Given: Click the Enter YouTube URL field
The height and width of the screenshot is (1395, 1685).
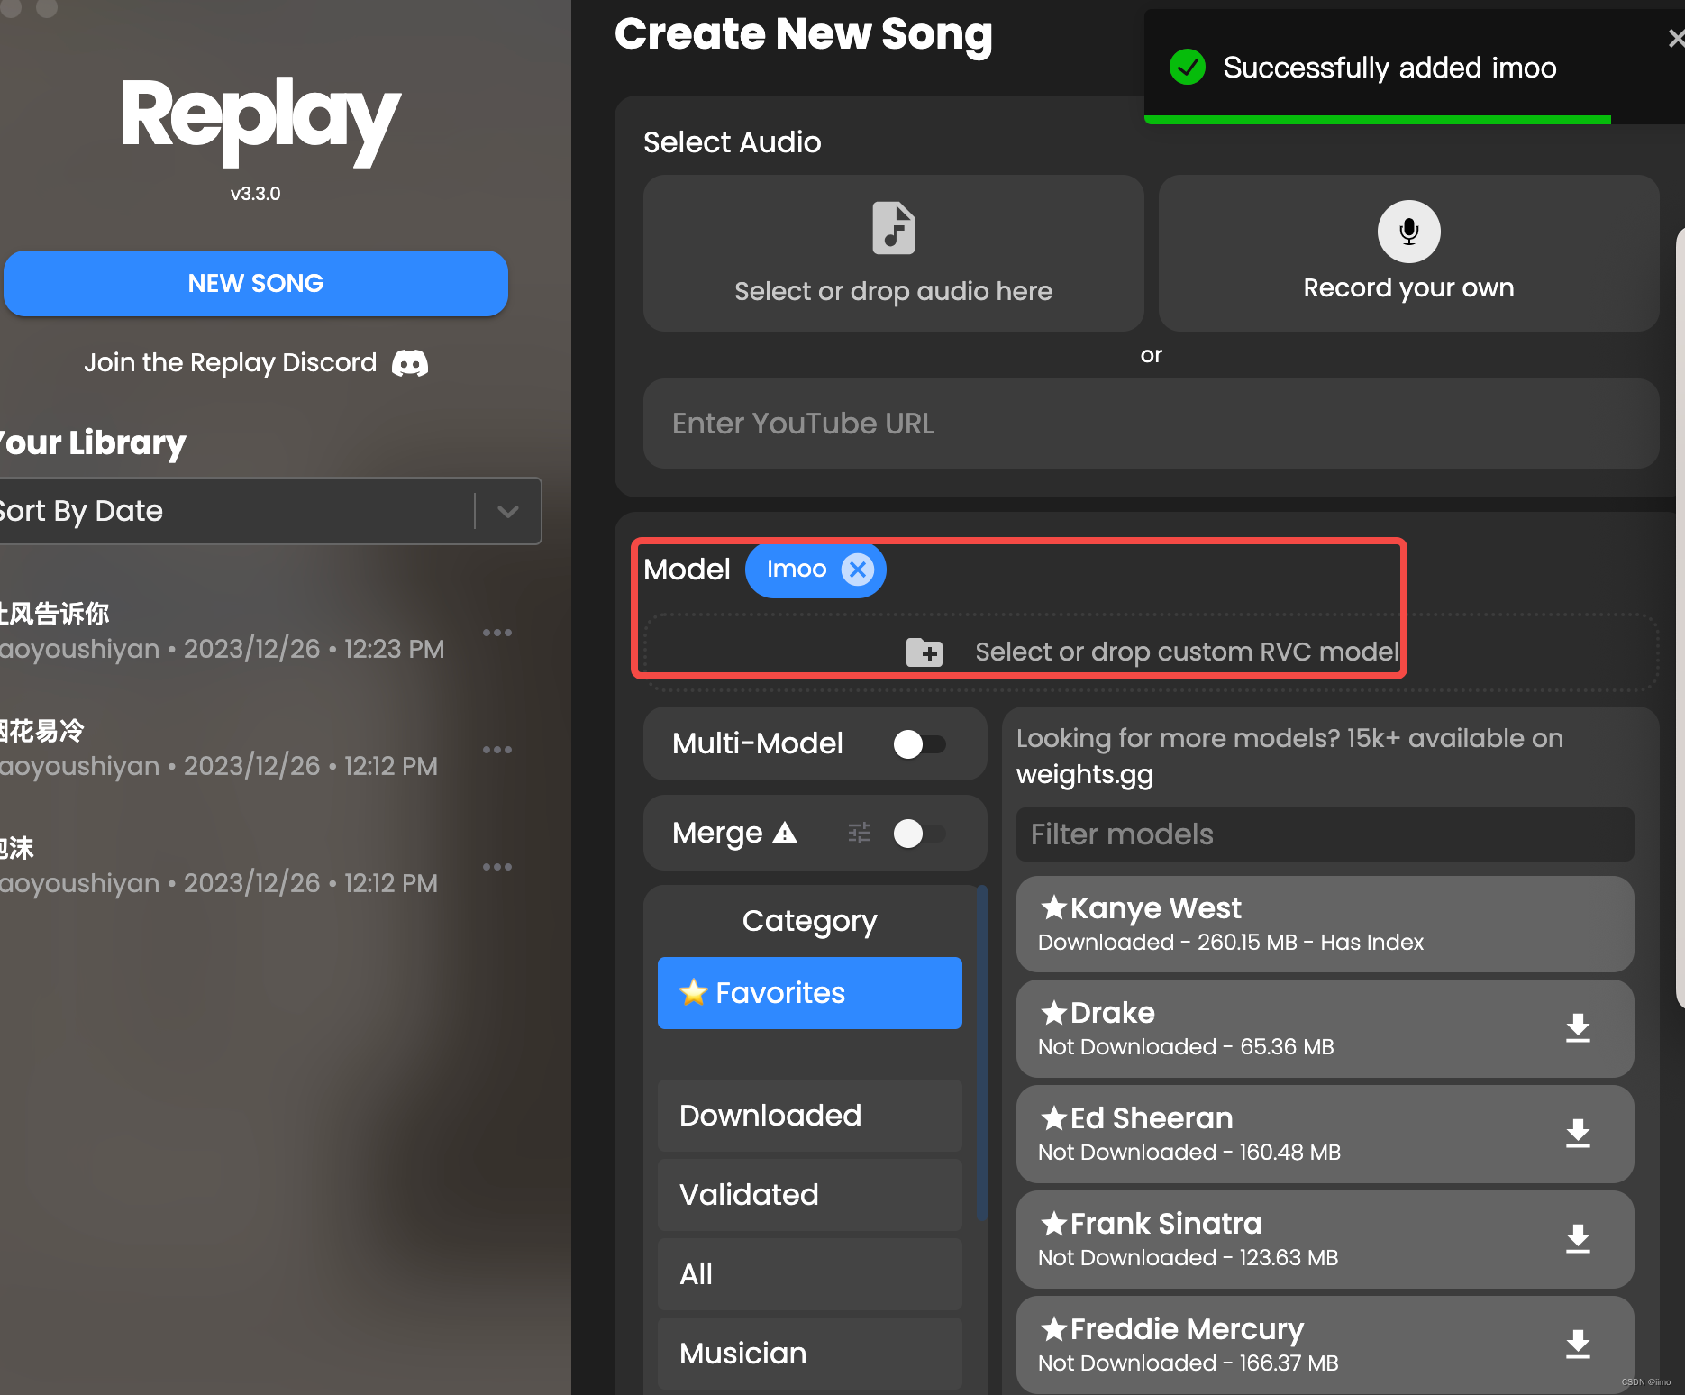Looking at the screenshot, I should click(1152, 424).
